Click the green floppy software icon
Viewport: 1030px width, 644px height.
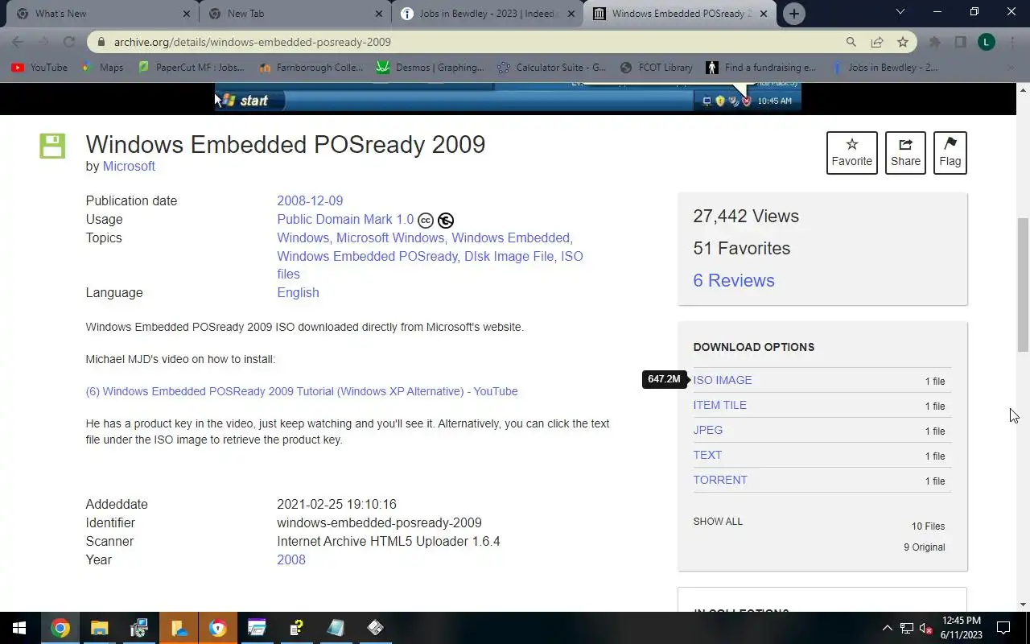pos(52,146)
